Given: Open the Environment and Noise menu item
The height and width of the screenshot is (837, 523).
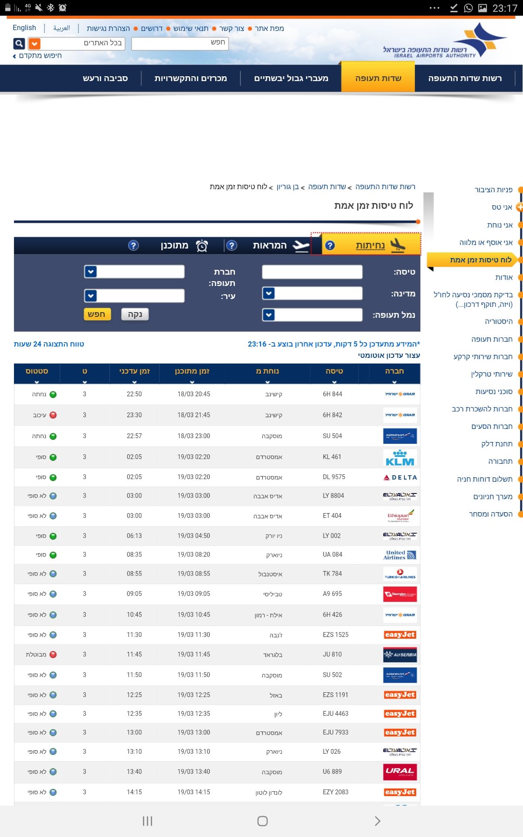Looking at the screenshot, I should (105, 78).
